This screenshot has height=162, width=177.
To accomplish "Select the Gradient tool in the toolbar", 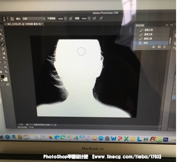I will click(3, 54).
